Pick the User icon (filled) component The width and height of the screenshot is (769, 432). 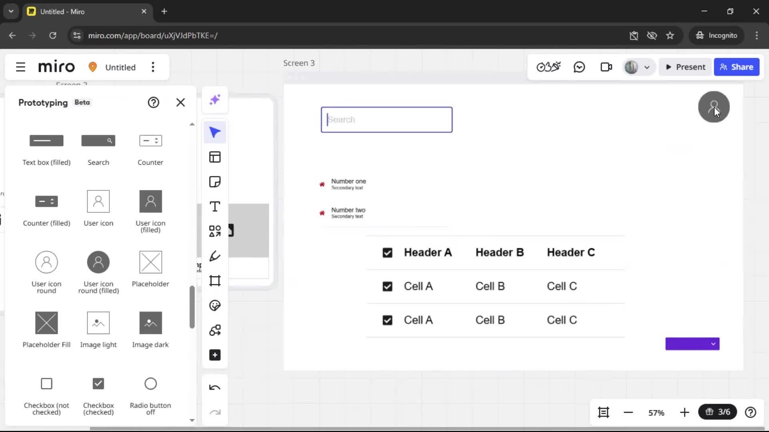[151, 211]
